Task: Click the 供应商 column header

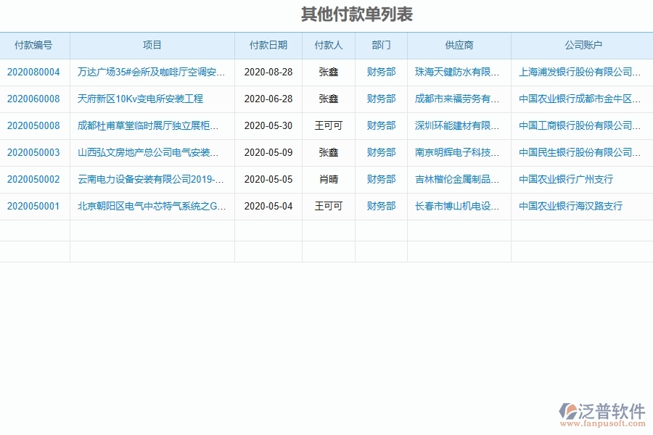Action: [459, 45]
